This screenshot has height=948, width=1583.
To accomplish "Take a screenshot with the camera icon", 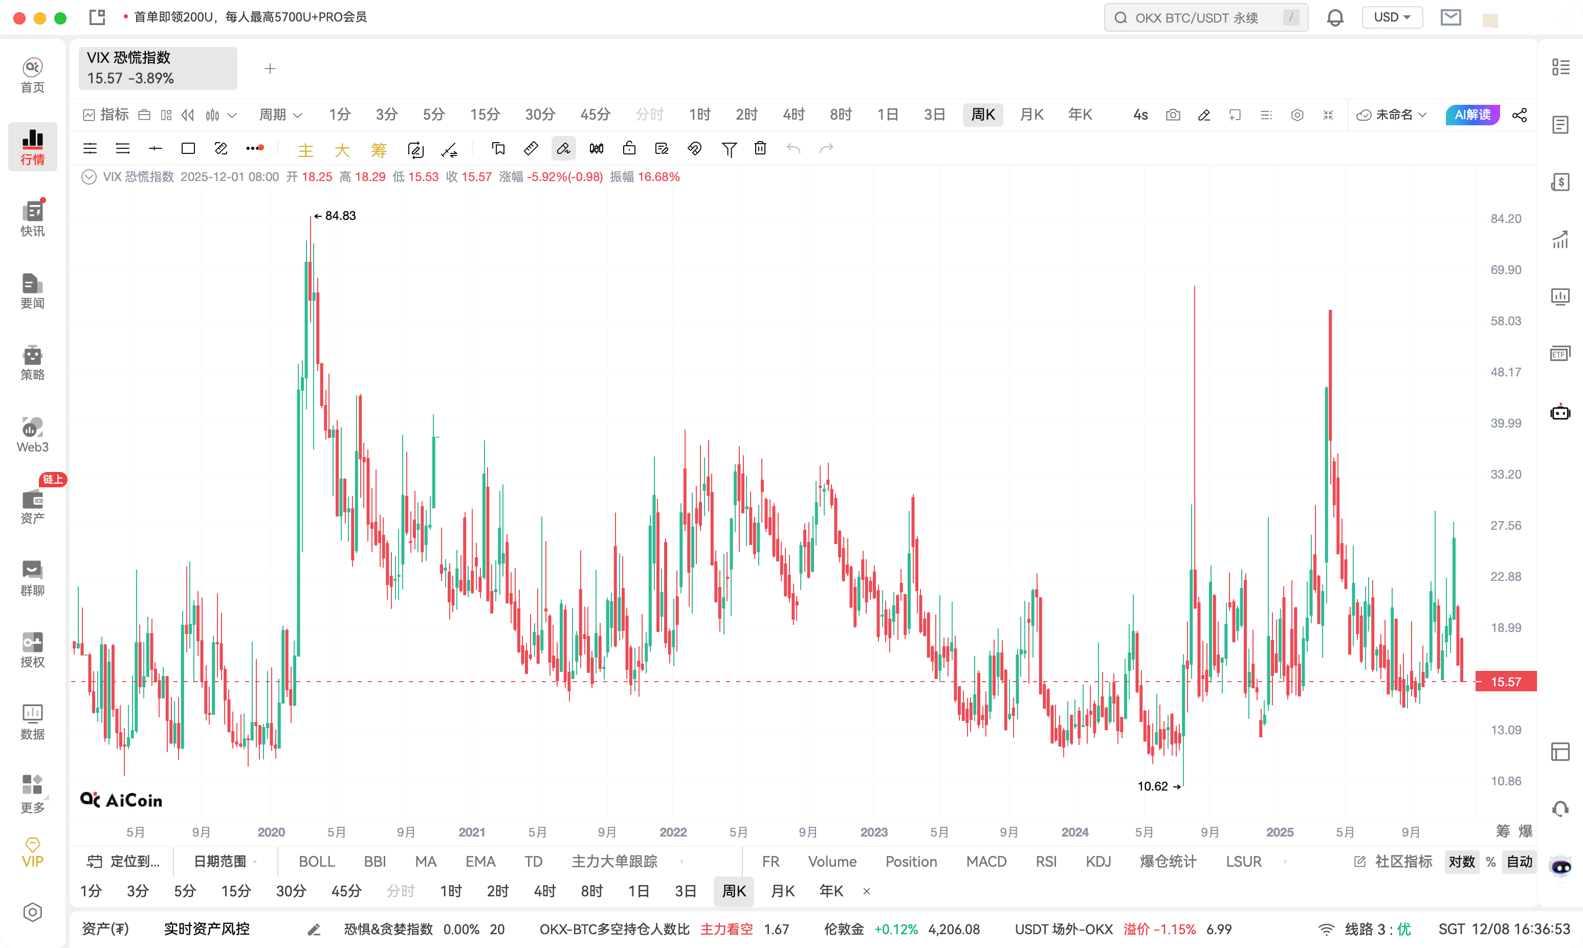I will click(x=1173, y=115).
